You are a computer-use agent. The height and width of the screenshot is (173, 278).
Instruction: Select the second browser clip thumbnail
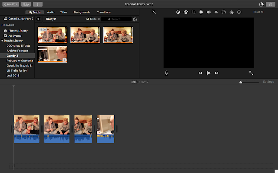tap(85, 35)
